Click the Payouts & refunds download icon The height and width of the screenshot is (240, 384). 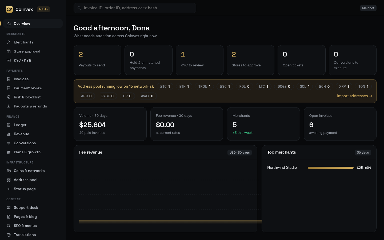[x=9, y=106]
